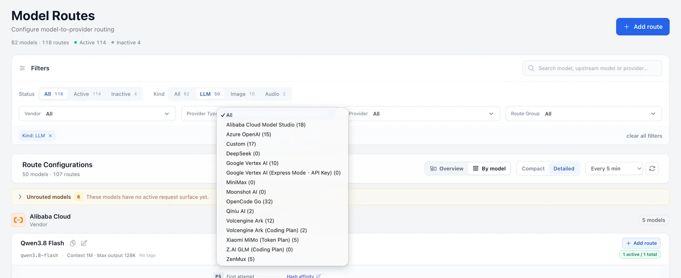The height and width of the screenshot is (278, 681).
Task: Open the Every 5 min refresh dropdown
Action: click(614, 169)
